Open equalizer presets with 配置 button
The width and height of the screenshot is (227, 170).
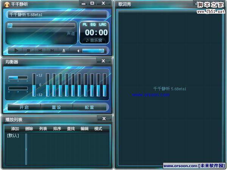(89, 107)
